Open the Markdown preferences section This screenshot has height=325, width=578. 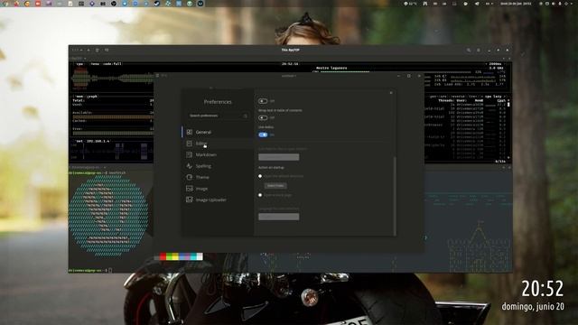pos(218,154)
